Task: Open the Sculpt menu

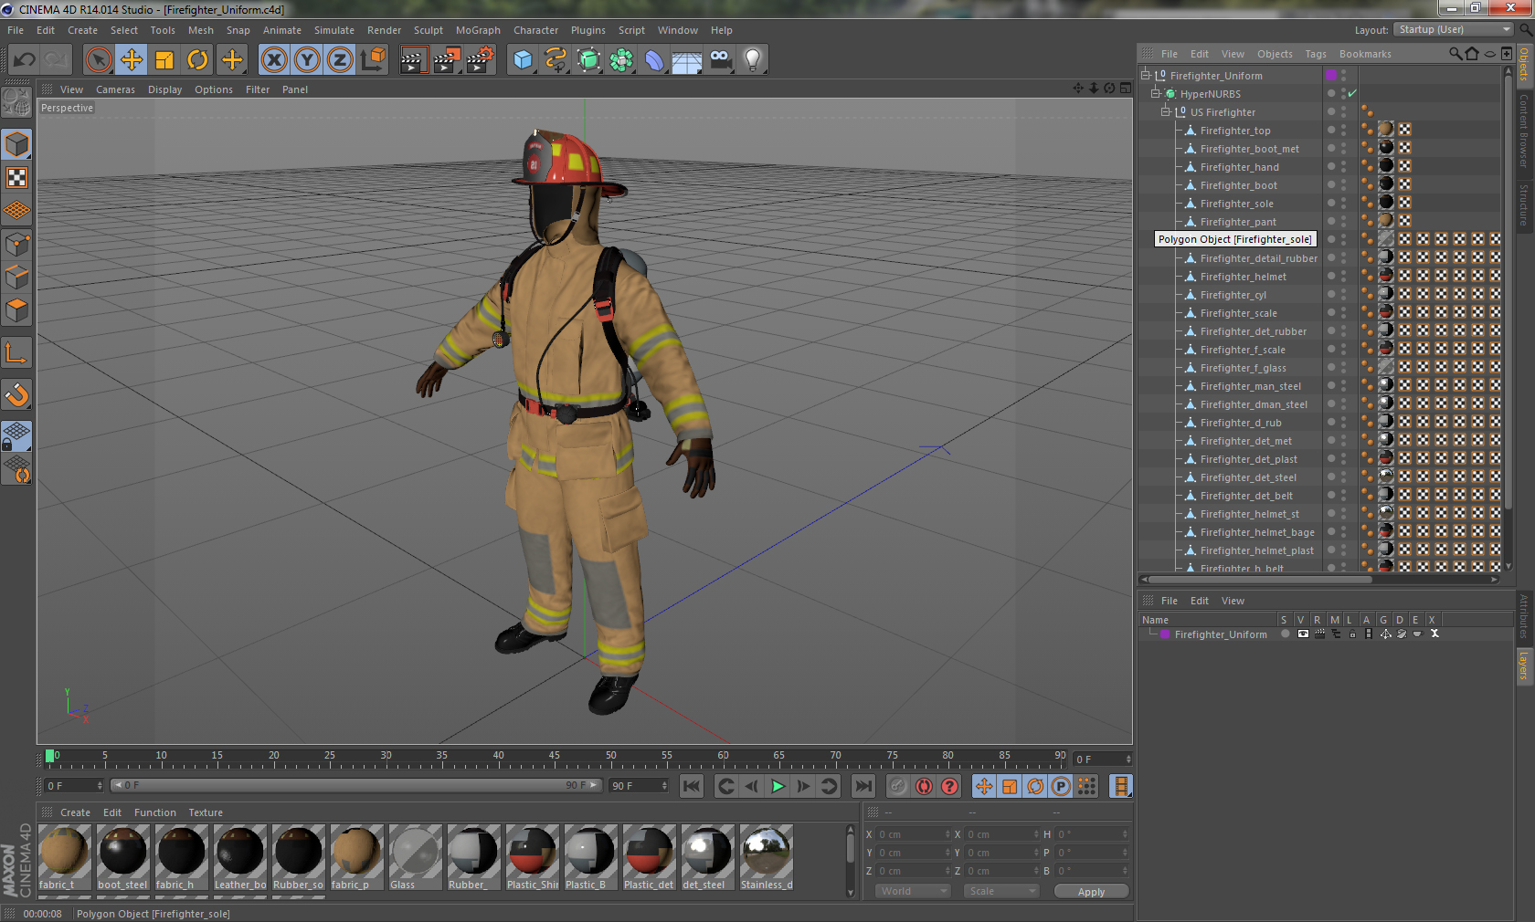Action: tap(428, 30)
